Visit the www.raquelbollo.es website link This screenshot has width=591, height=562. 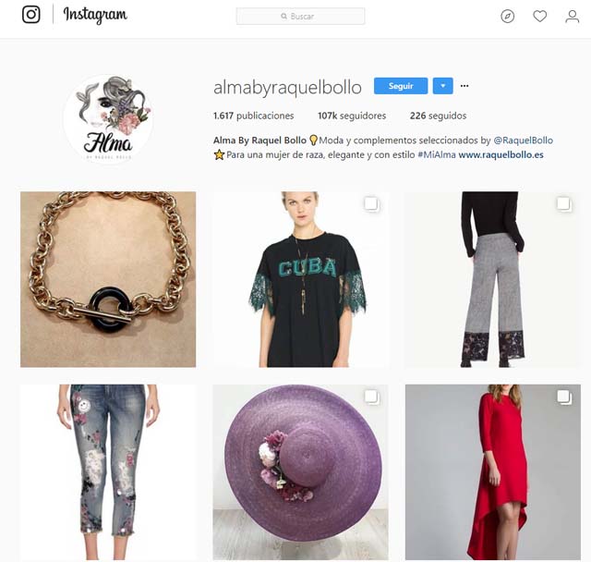point(501,154)
